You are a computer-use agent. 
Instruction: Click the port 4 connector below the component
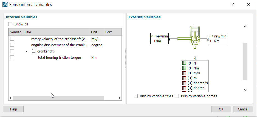(195, 58)
